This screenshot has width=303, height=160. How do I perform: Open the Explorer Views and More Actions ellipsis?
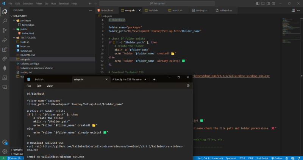pos(91,11)
